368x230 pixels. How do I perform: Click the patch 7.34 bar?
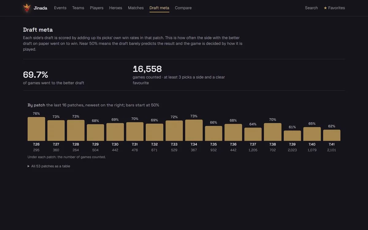(x=194, y=130)
